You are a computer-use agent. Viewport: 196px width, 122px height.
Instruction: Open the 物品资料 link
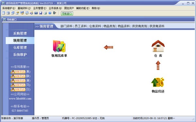pos(124,26)
